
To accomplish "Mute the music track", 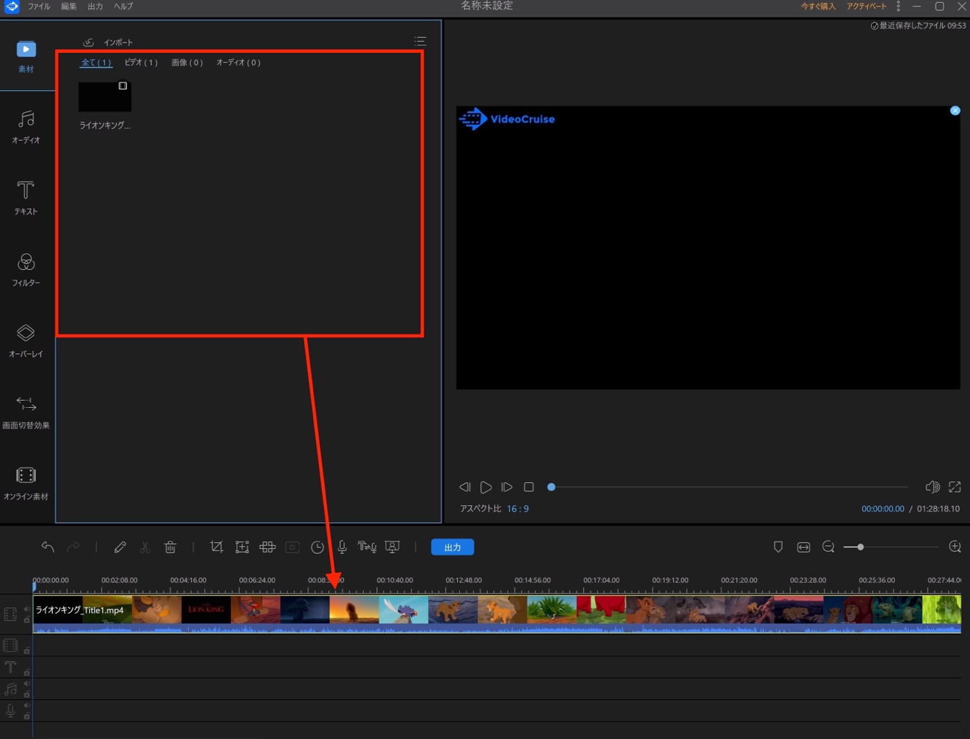I will [x=27, y=684].
